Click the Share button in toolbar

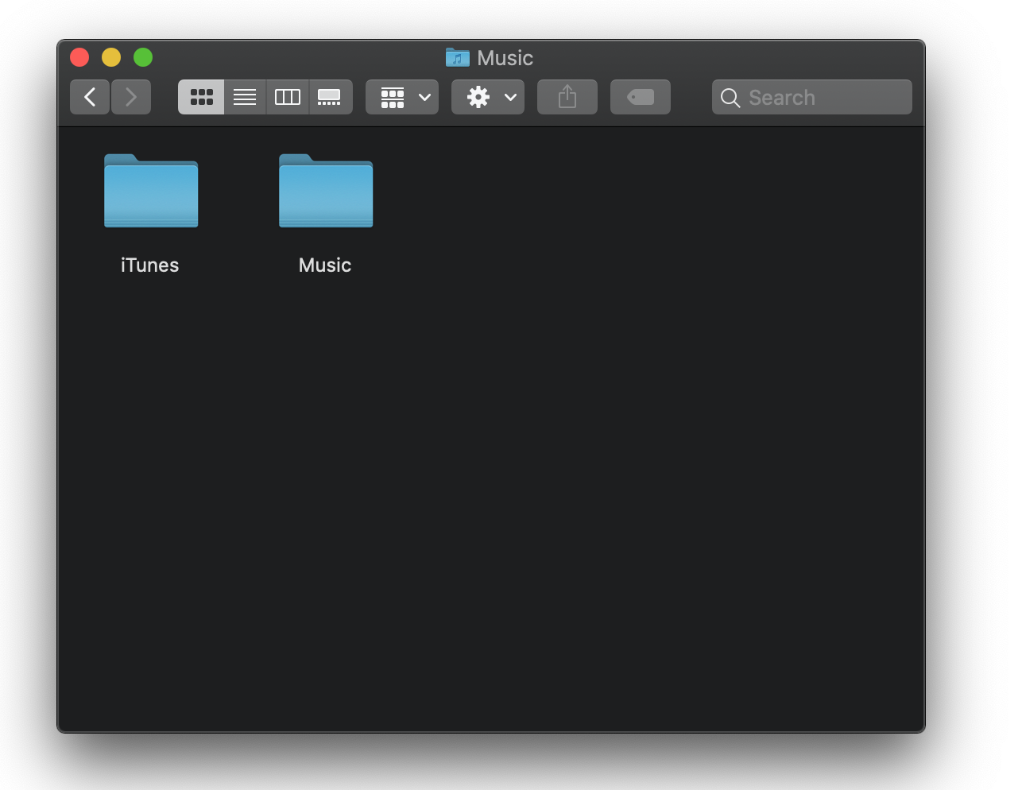click(567, 97)
